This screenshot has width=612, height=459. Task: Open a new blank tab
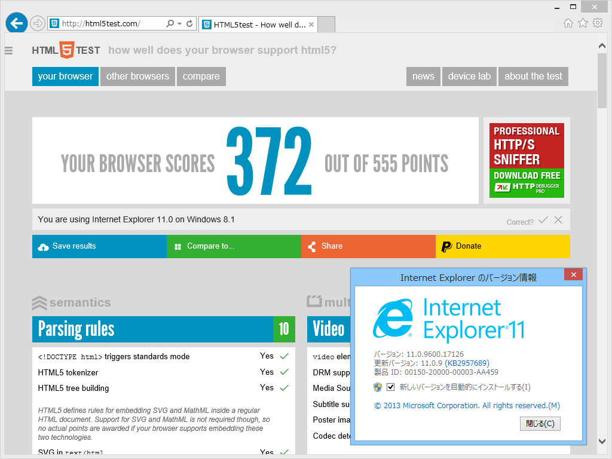(326, 25)
